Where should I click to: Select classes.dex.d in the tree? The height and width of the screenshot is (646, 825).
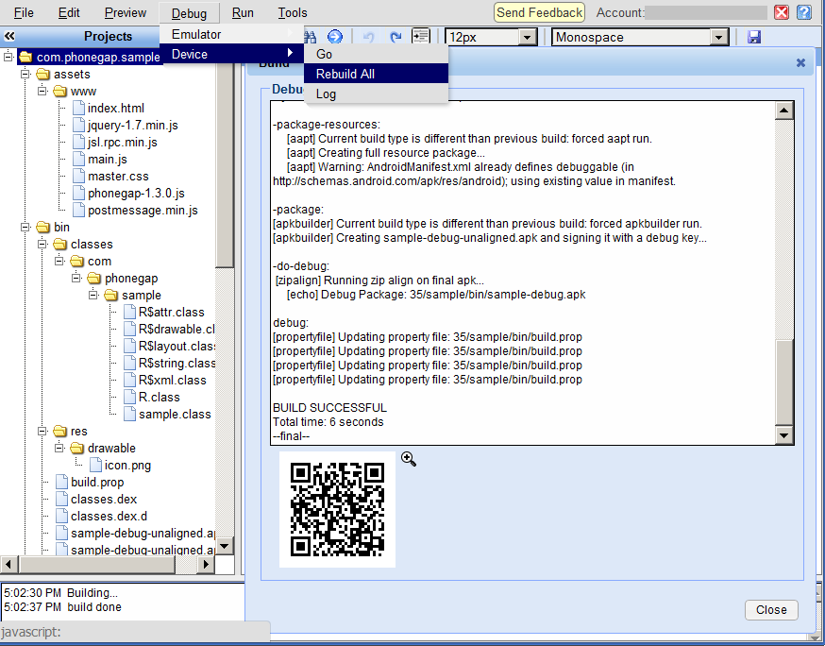109,516
